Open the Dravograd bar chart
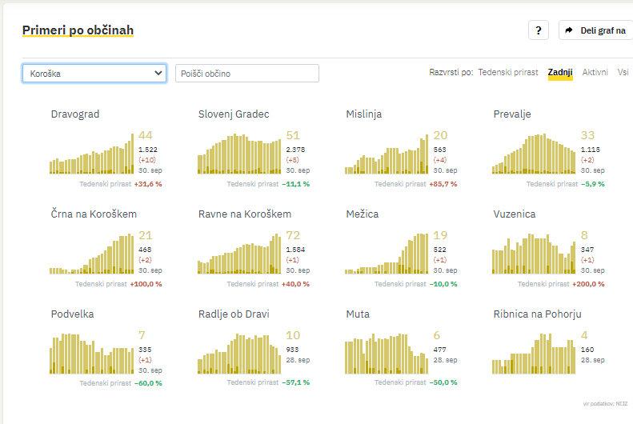This screenshot has width=633, height=424. pyautogui.click(x=91, y=154)
